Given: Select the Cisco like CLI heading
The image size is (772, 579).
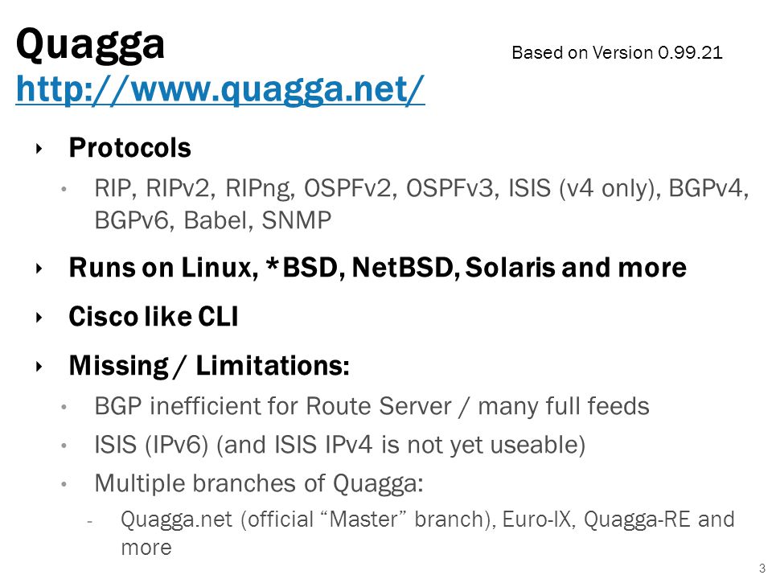Looking at the screenshot, I should tap(153, 317).
